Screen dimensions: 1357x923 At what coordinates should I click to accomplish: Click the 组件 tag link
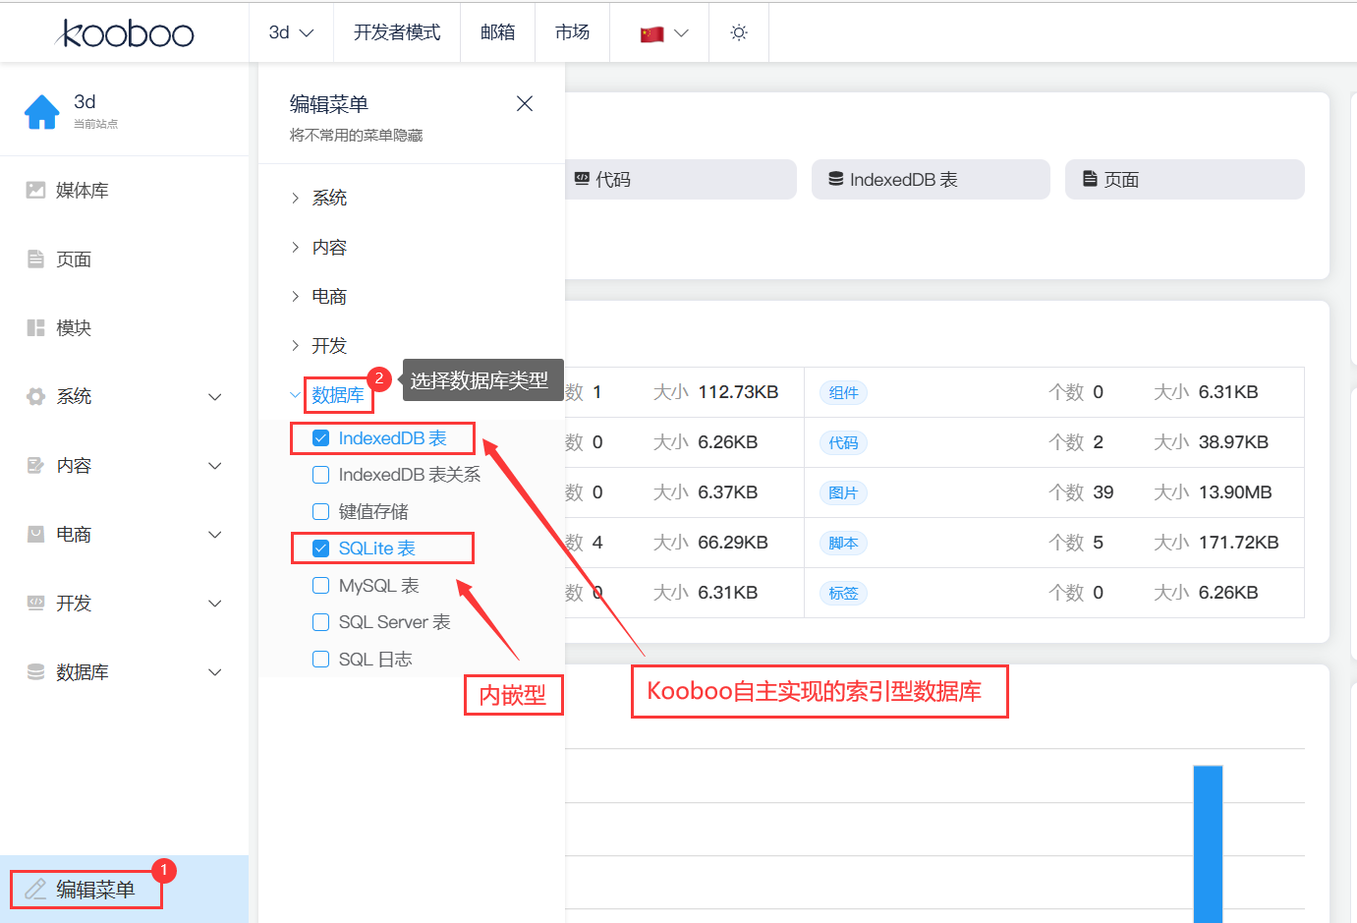tap(843, 393)
